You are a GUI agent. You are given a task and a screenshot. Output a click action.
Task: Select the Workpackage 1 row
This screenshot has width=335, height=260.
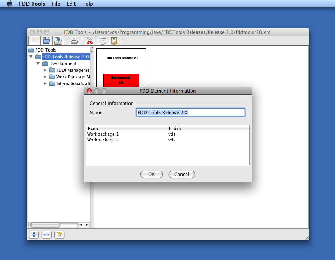click(168, 134)
